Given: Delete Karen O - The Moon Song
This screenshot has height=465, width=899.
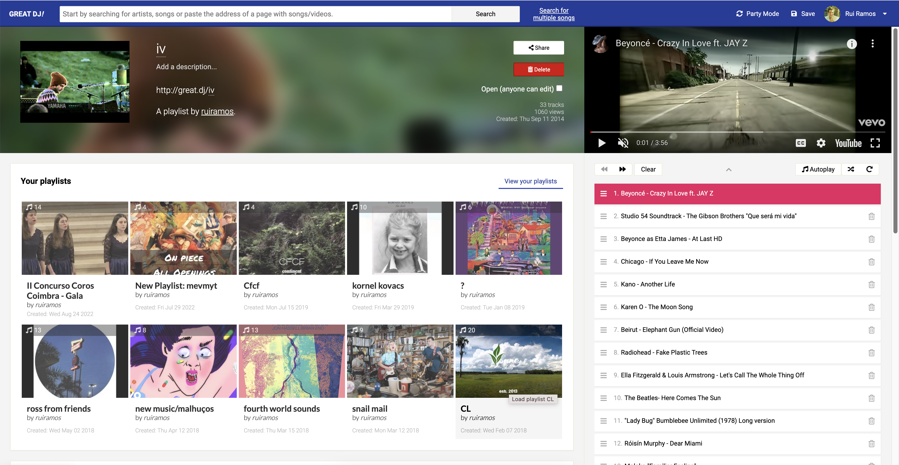Looking at the screenshot, I should pos(871,307).
